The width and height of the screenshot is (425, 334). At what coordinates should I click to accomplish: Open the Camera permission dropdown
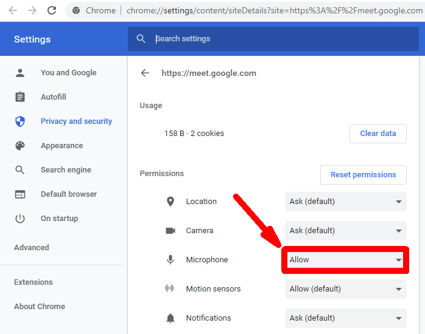[345, 231]
